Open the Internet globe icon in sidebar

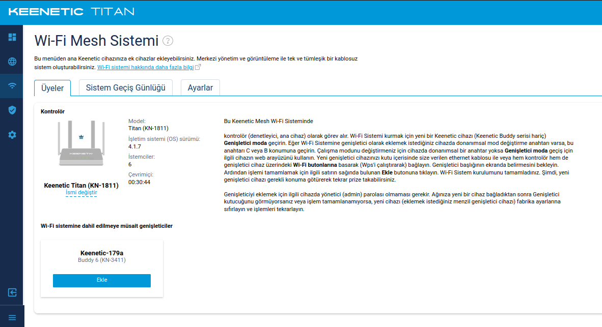12,62
